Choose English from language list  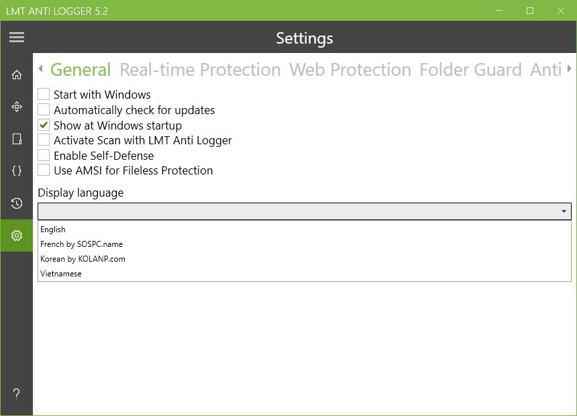click(53, 229)
